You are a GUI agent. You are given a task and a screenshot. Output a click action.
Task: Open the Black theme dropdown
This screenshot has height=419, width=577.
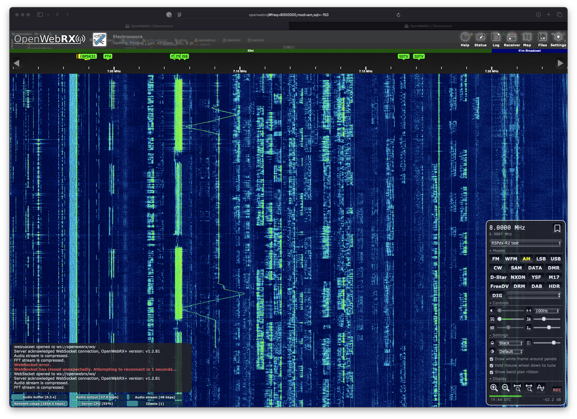coord(510,343)
